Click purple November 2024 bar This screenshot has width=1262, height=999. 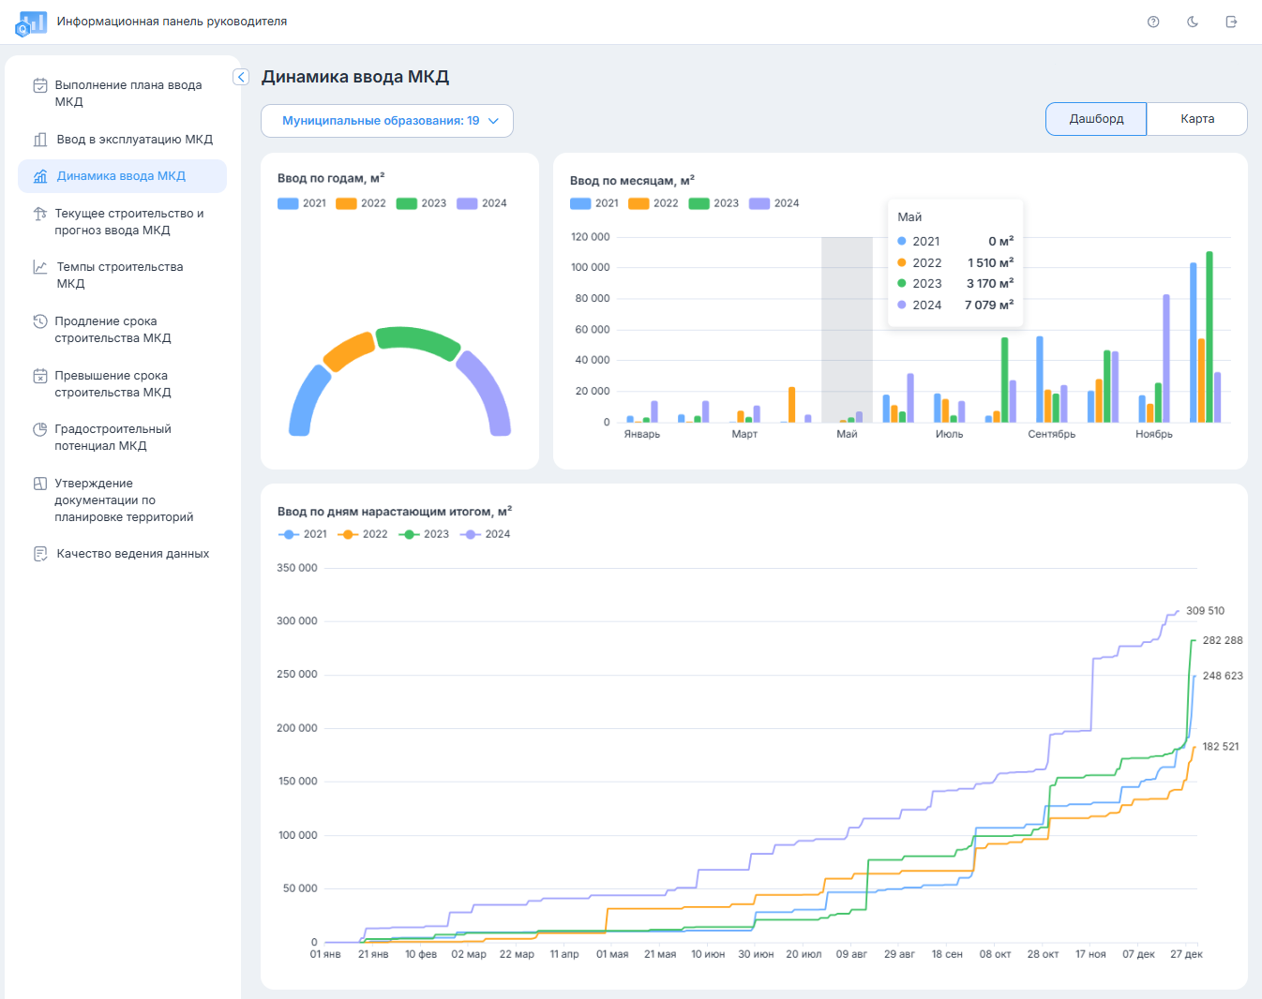pos(1166,359)
